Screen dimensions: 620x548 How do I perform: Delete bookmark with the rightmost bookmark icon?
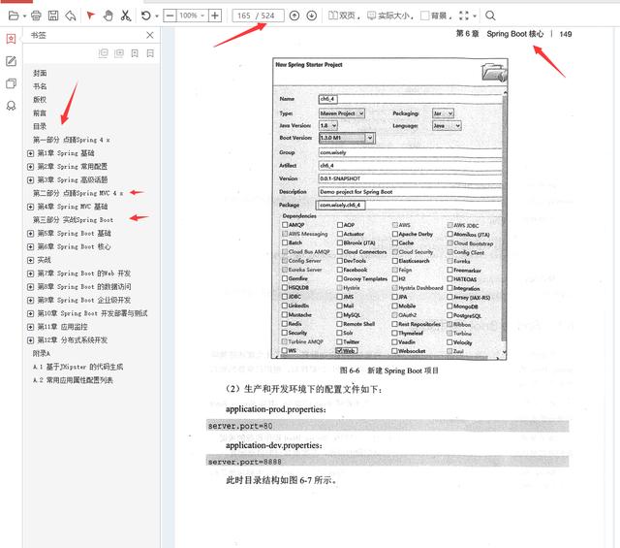pos(150,53)
